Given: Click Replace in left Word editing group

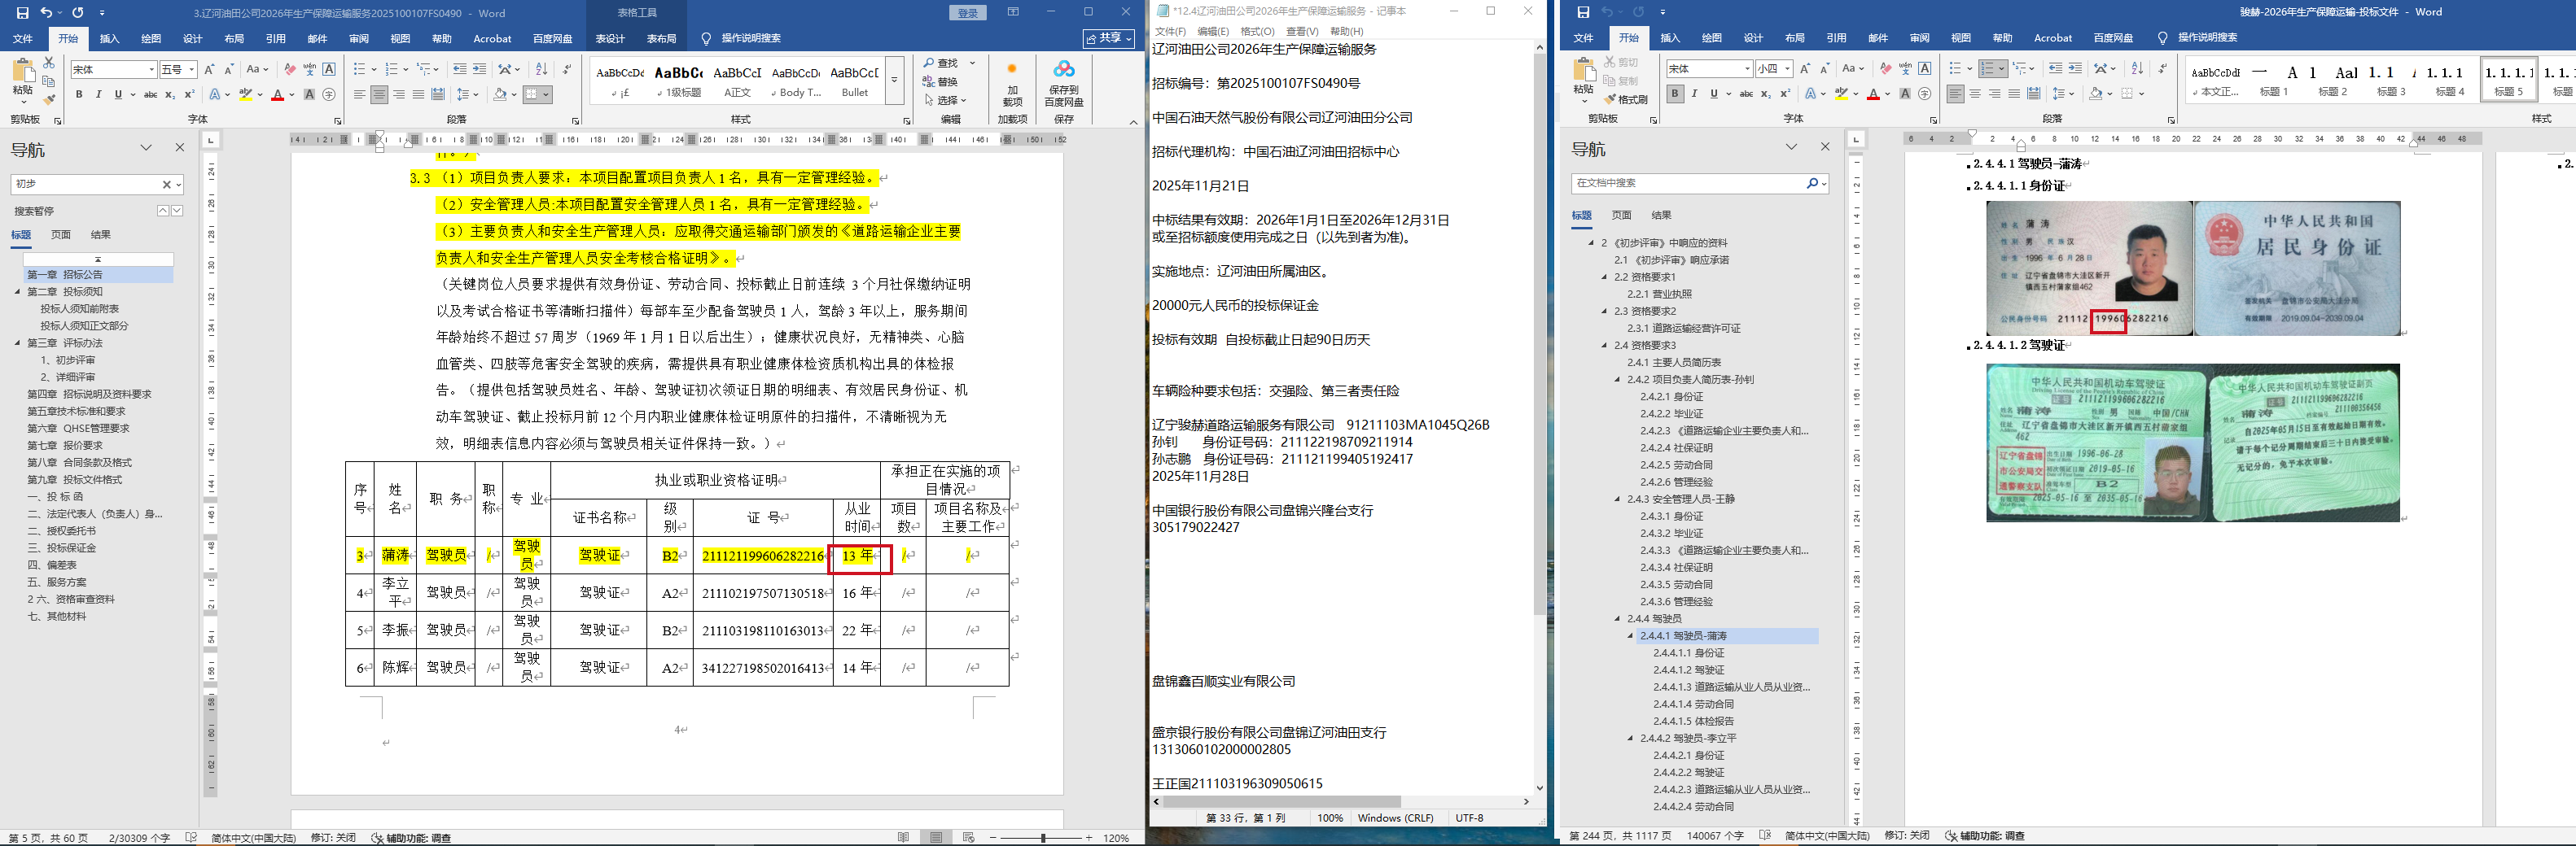Looking at the screenshot, I should pos(940,82).
